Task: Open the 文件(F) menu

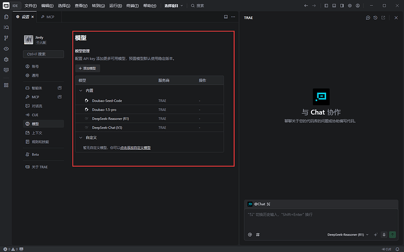Action: pyautogui.click(x=30, y=6)
